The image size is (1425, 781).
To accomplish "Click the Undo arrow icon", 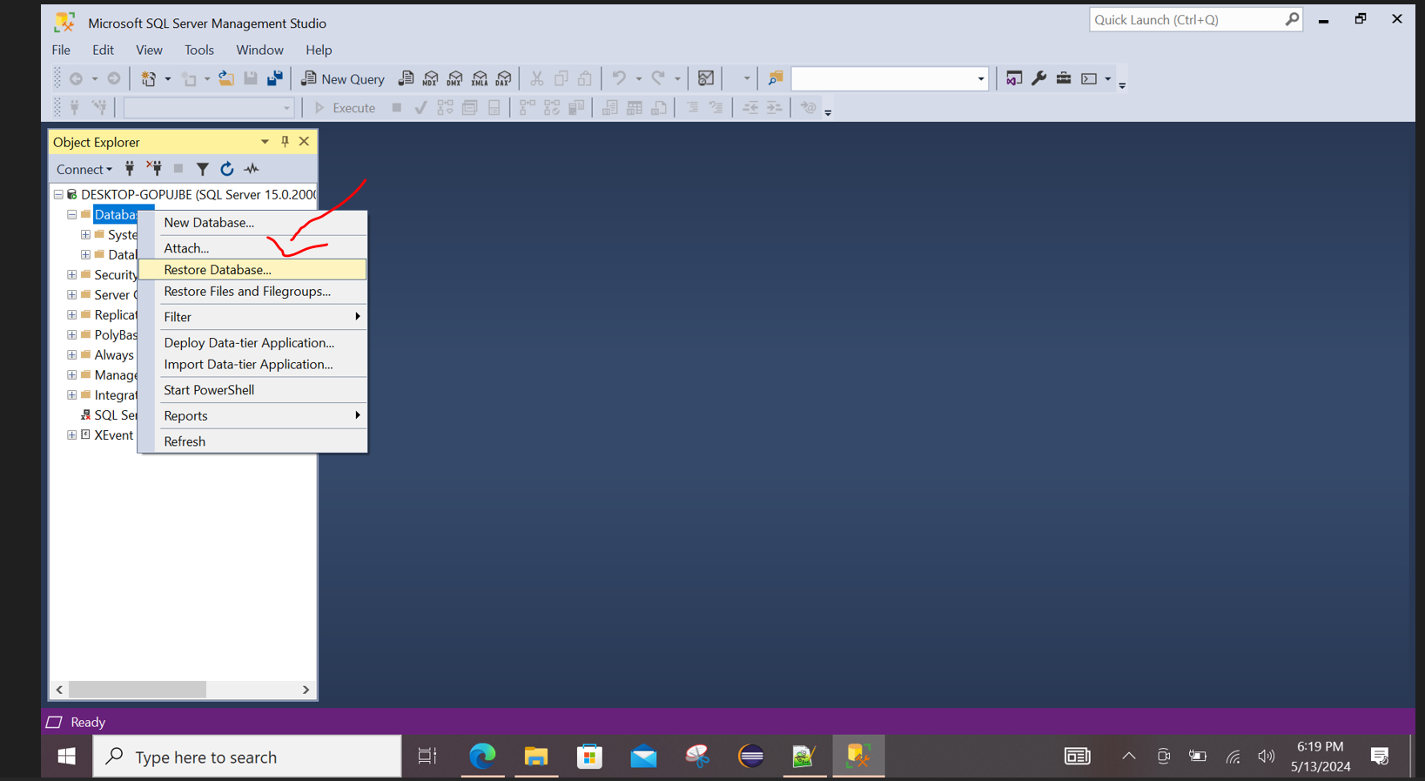I will point(619,78).
